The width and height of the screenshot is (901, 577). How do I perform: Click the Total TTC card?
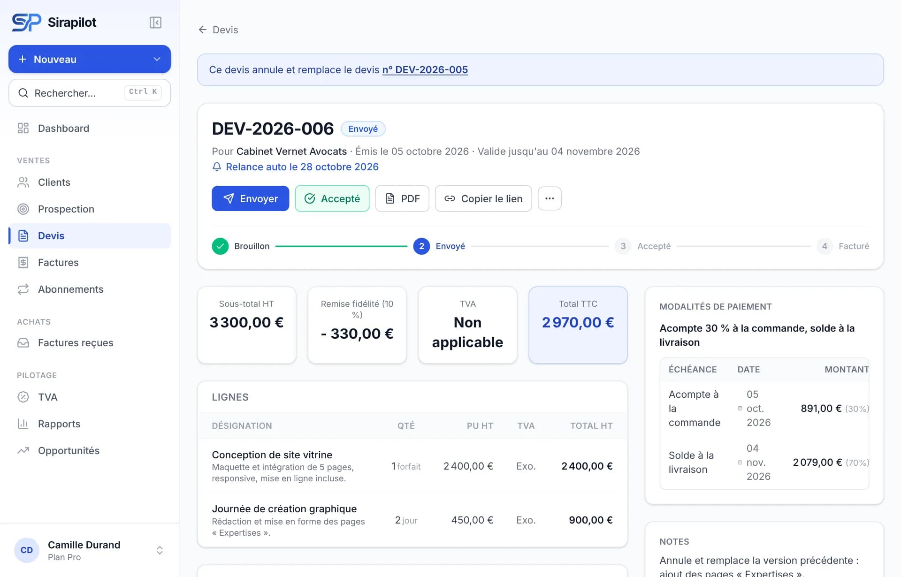point(578,325)
